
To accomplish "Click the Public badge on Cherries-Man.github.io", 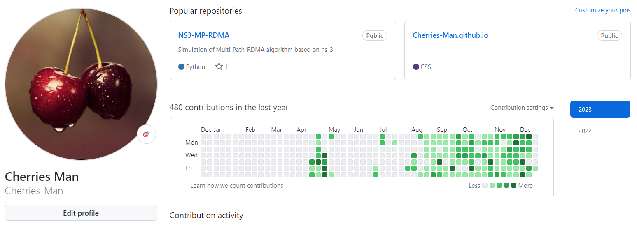I will pyautogui.click(x=609, y=36).
